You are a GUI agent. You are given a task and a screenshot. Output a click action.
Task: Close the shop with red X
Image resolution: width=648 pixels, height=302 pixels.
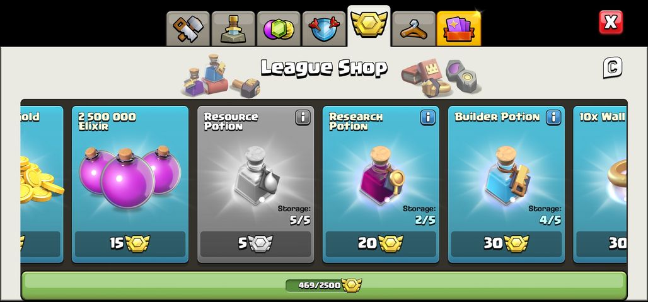610,22
